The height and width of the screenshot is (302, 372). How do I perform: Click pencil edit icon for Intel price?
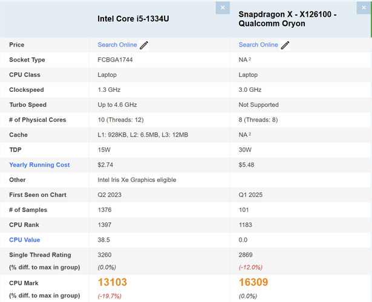(x=144, y=45)
